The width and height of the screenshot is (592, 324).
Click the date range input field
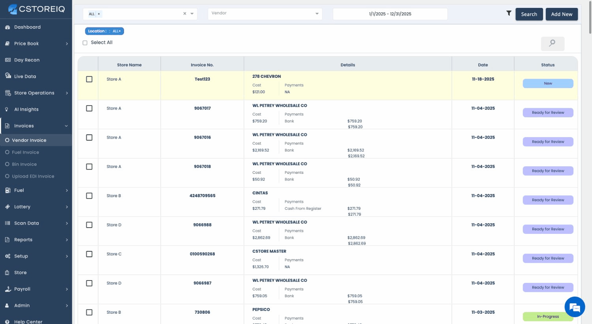coord(390,14)
